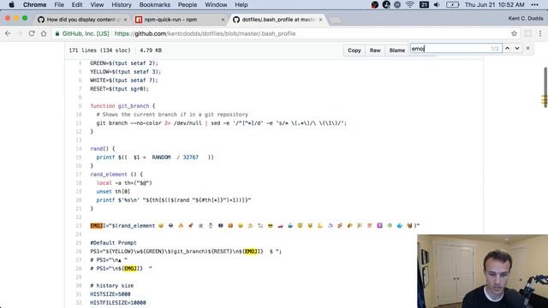Click the volume icon in menu bar
This screenshot has height=308, width=548.
(x=437, y=5)
